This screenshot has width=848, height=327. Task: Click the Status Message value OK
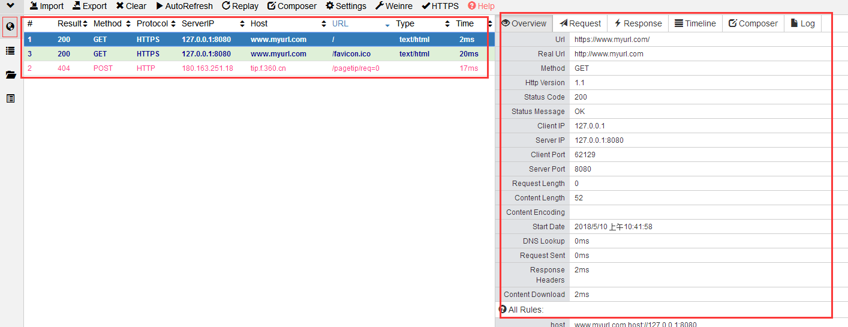[x=579, y=112]
